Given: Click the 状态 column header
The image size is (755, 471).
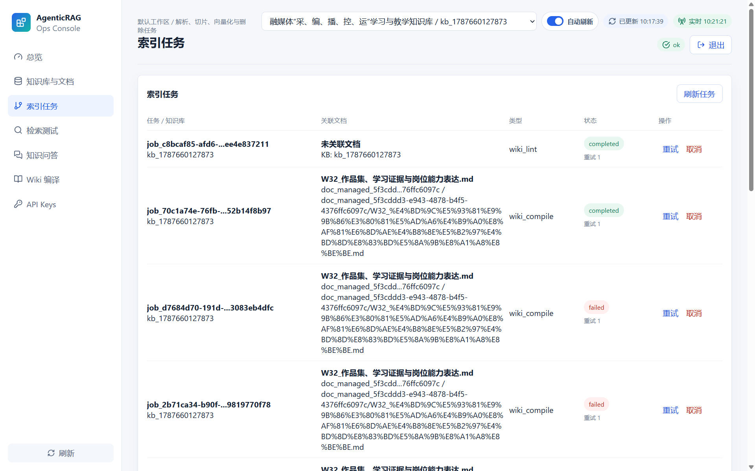Looking at the screenshot, I should click(590, 120).
